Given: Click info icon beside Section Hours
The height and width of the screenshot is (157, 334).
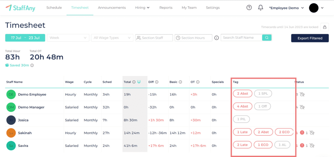Looking at the screenshot, I should pos(217,38).
